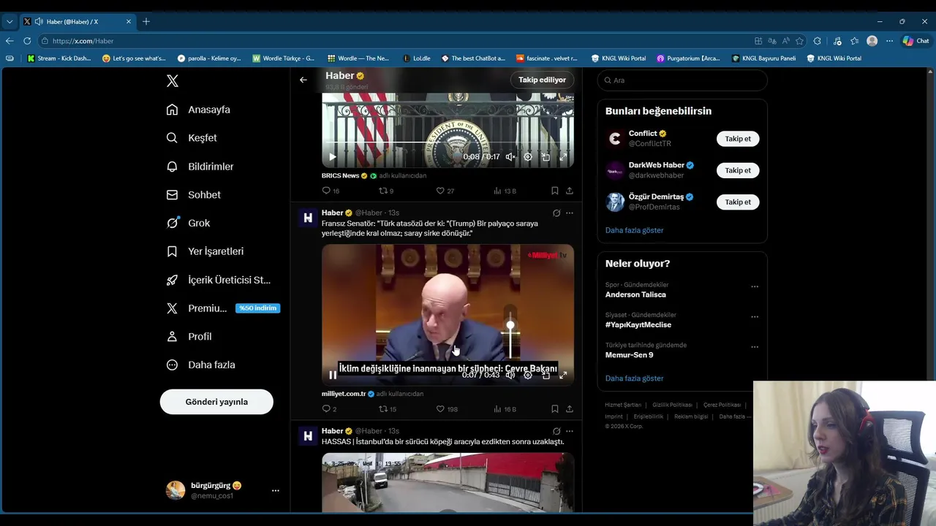This screenshot has height=526, width=936.
Task: Click Daha fazla göster under suggestions
Action: click(635, 230)
